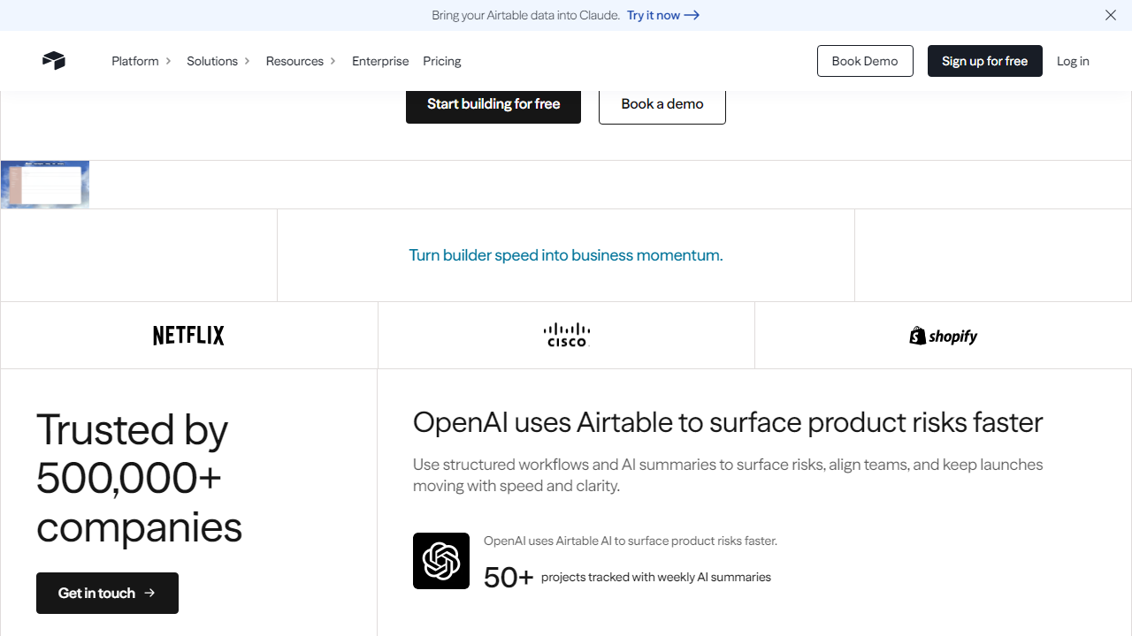Click the '50+' statistic
This screenshot has width=1132, height=636.
click(x=509, y=578)
